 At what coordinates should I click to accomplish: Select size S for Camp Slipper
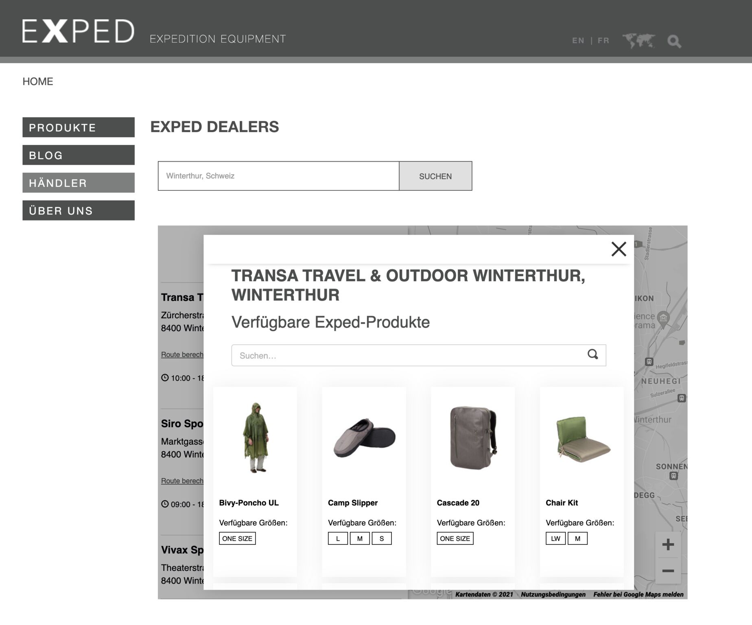click(382, 538)
